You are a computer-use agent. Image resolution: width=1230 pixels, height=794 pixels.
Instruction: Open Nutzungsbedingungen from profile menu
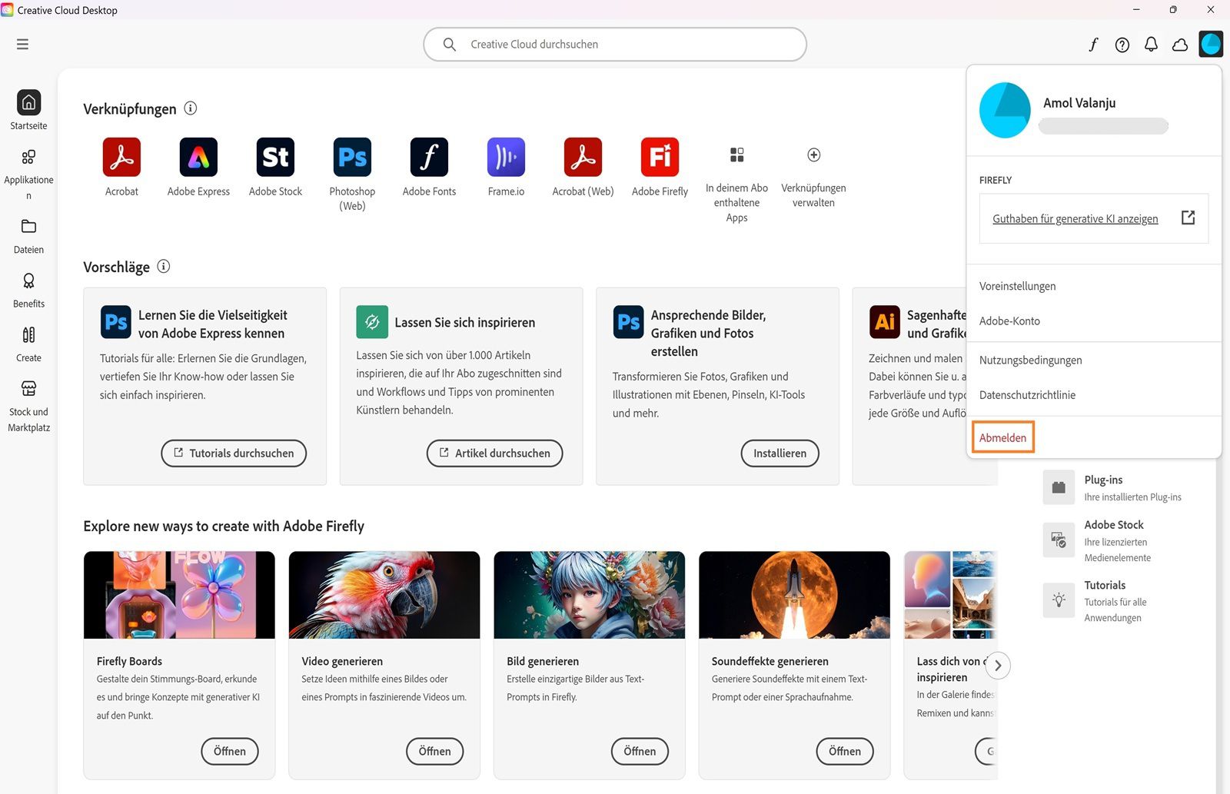coord(1030,360)
